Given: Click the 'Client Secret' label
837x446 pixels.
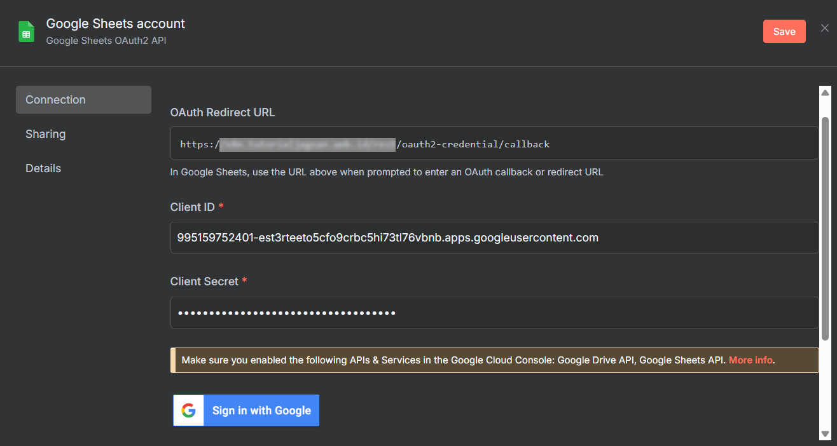Looking at the screenshot, I should (x=204, y=281).
